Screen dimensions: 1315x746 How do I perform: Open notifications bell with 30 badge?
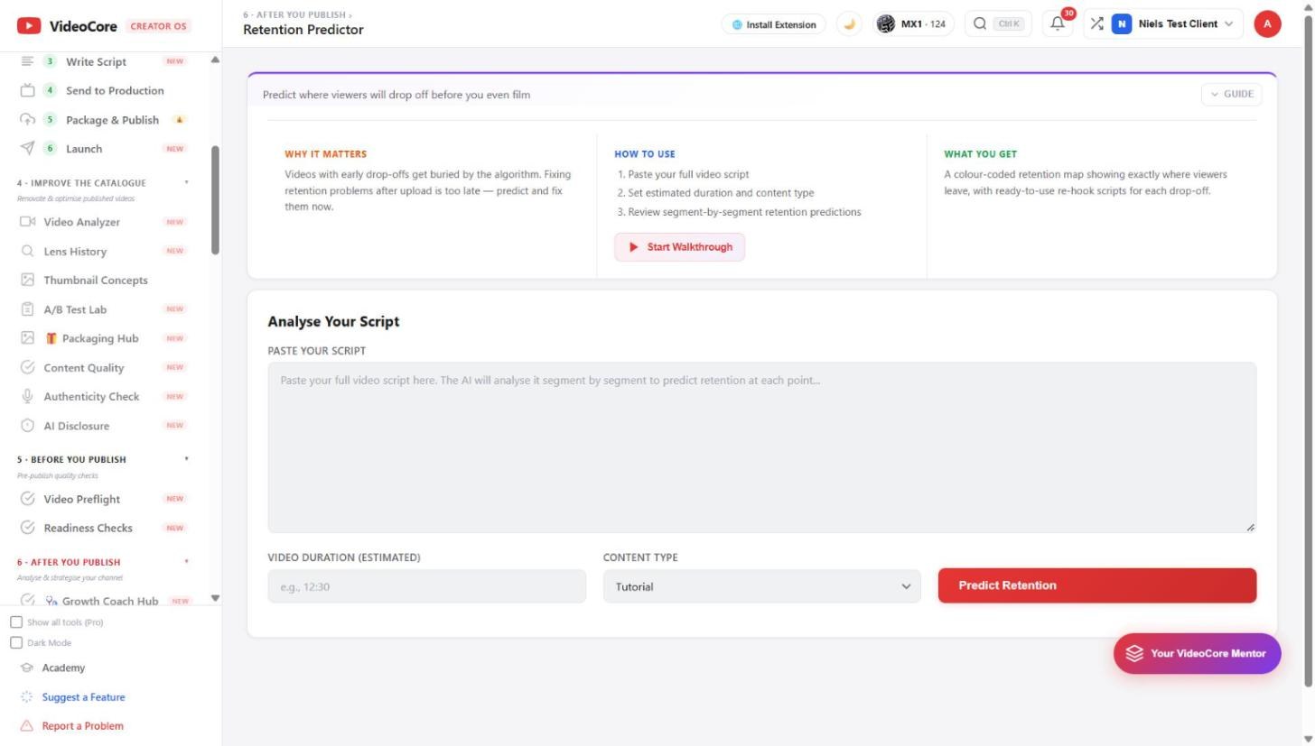click(1058, 24)
